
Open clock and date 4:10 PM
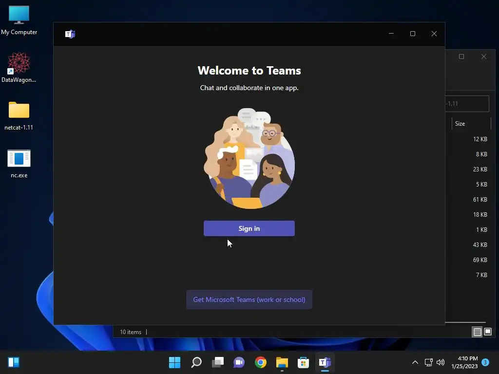[x=464, y=362]
